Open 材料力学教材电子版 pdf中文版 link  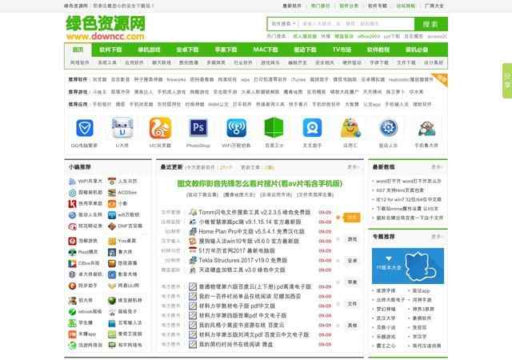[x=237, y=306]
